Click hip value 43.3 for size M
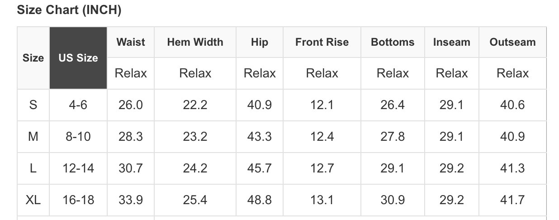This screenshot has height=220, width=559. click(260, 137)
